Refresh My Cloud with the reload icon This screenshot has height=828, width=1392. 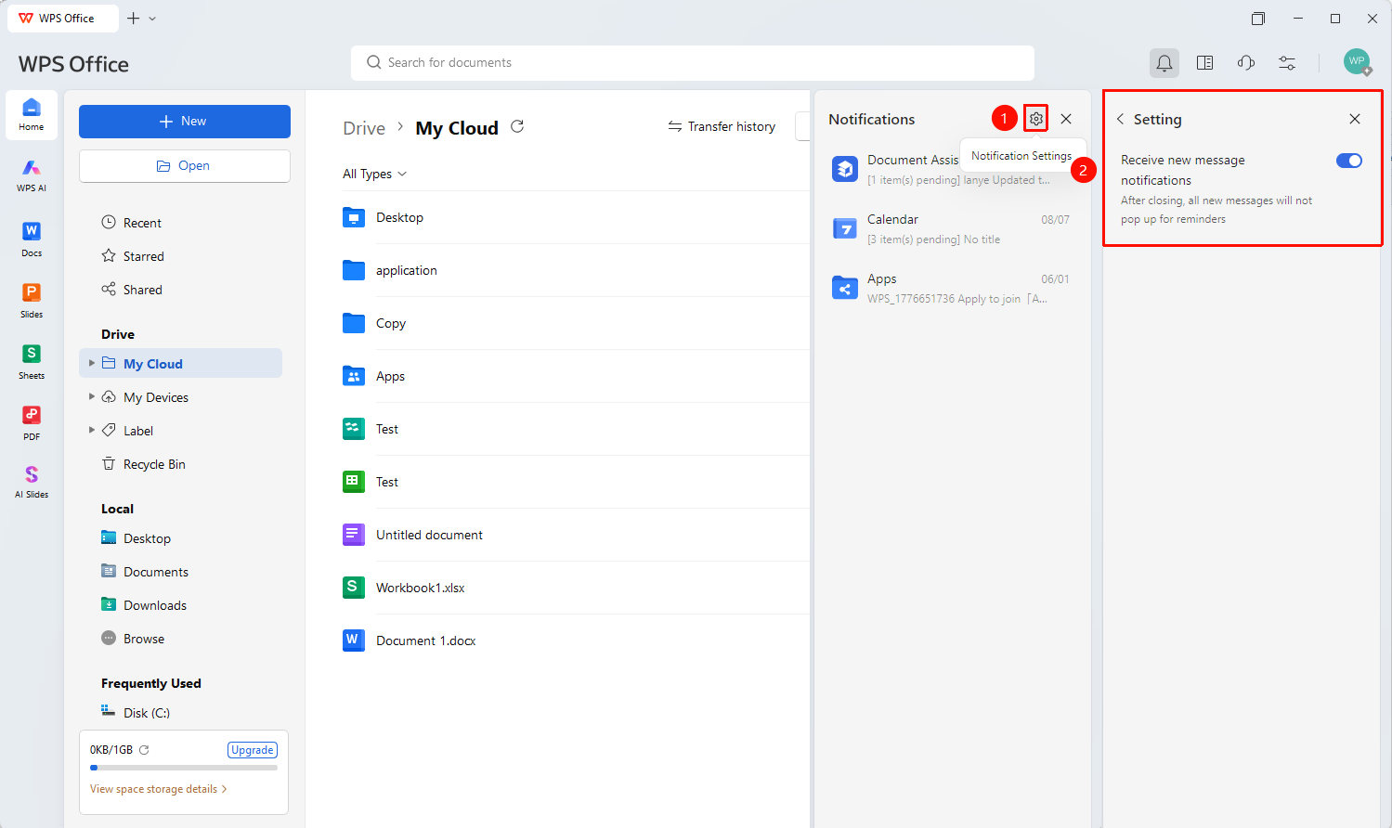517,126
